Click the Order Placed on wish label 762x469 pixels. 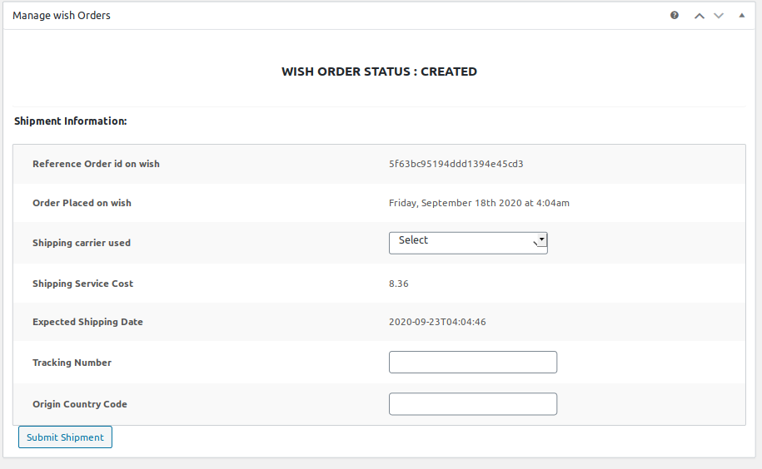point(82,203)
